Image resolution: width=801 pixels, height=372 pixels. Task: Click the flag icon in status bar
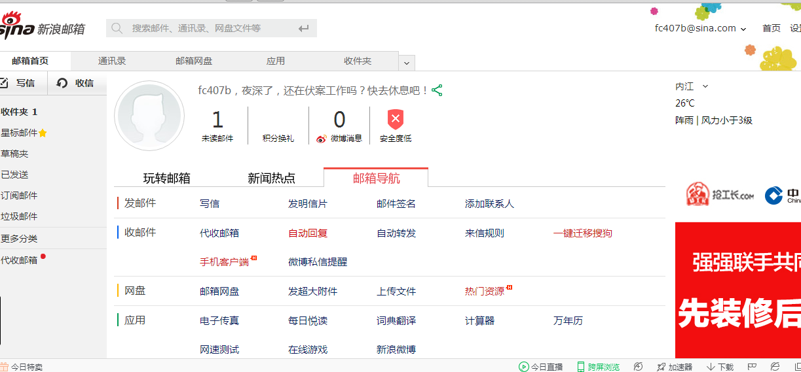(x=752, y=367)
